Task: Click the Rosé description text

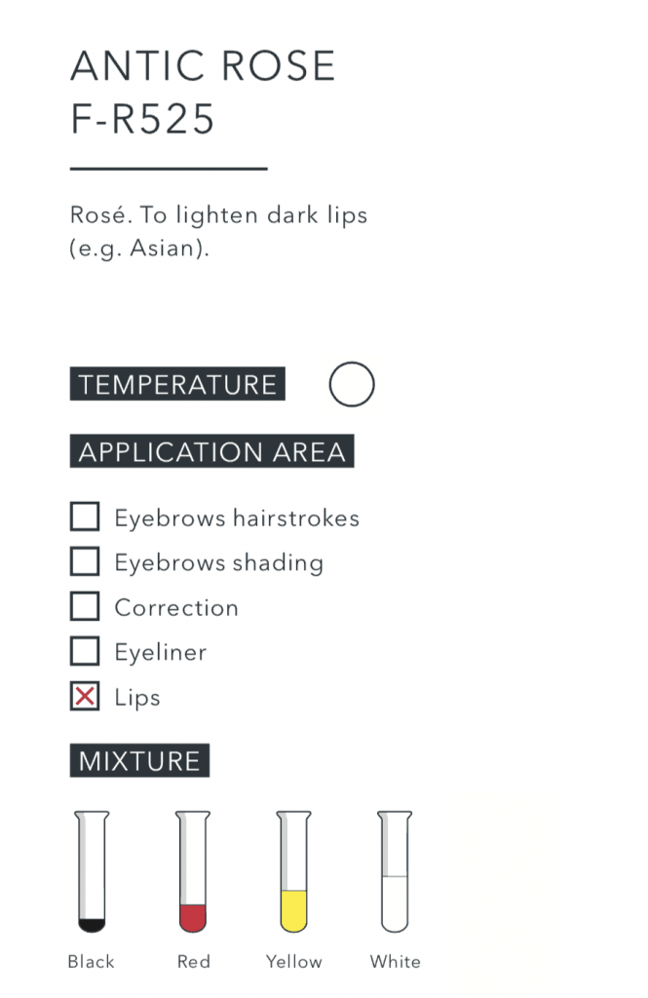Action: 218,231
